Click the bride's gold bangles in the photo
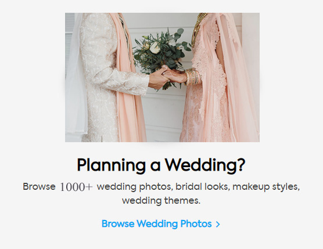 tap(193, 77)
